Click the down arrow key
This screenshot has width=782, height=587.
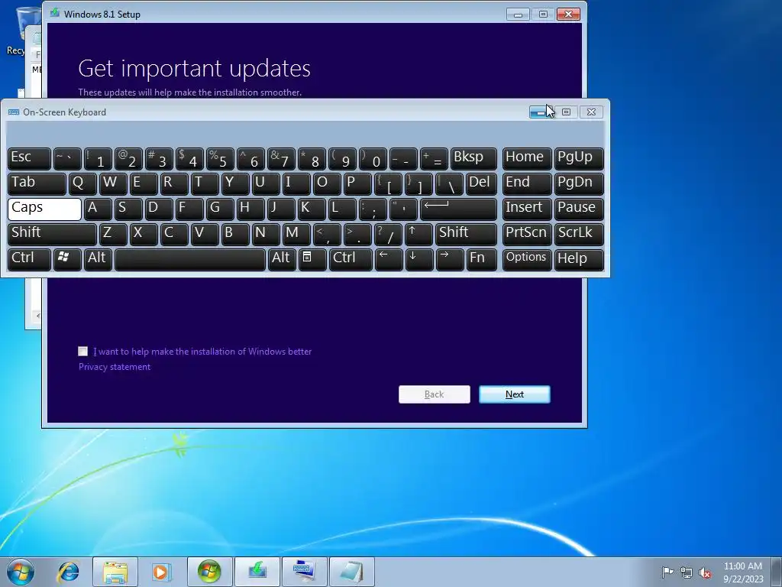(x=419, y=259)
